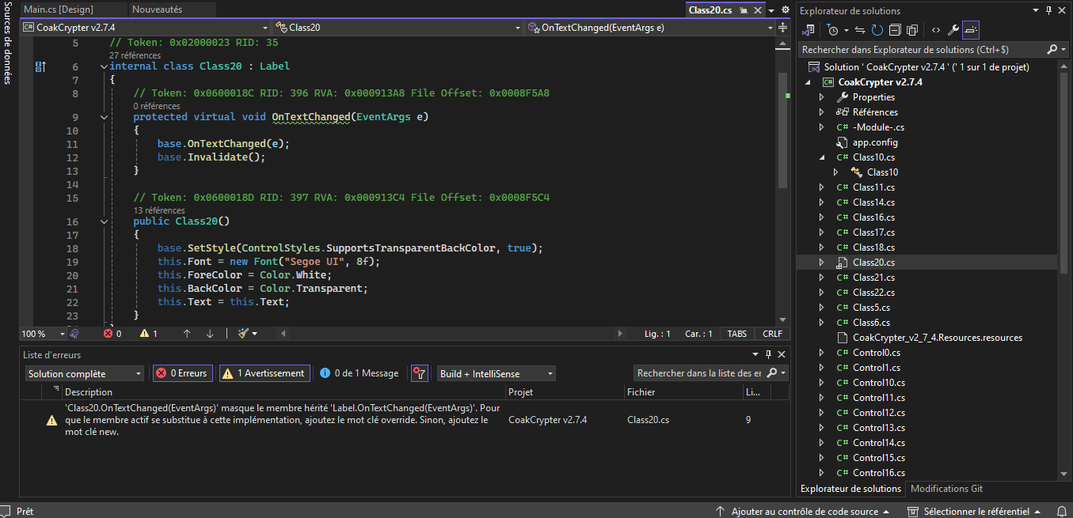Click the Show All Files icon
The width and height of the screenshot is (1073, 518).
point(912,30)
